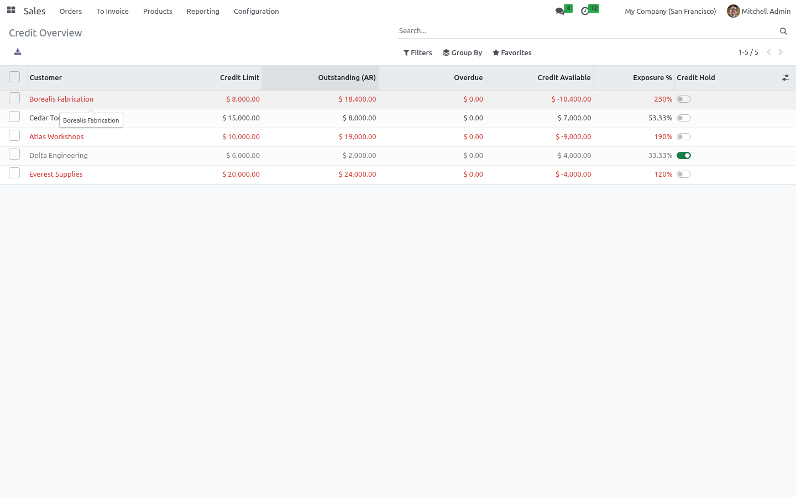The height and width of the screenshot is (497, 796).
Task: Open the apps home menu grid icon
Action: pos(11,10)
